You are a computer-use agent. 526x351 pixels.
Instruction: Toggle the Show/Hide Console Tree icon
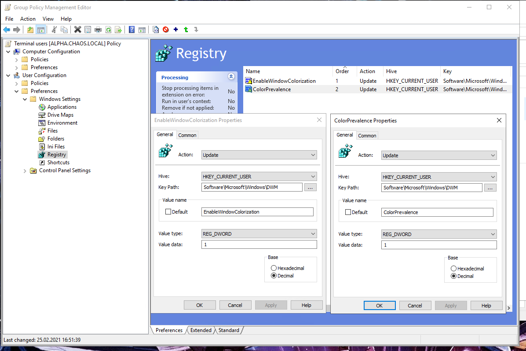pos(40,30)
